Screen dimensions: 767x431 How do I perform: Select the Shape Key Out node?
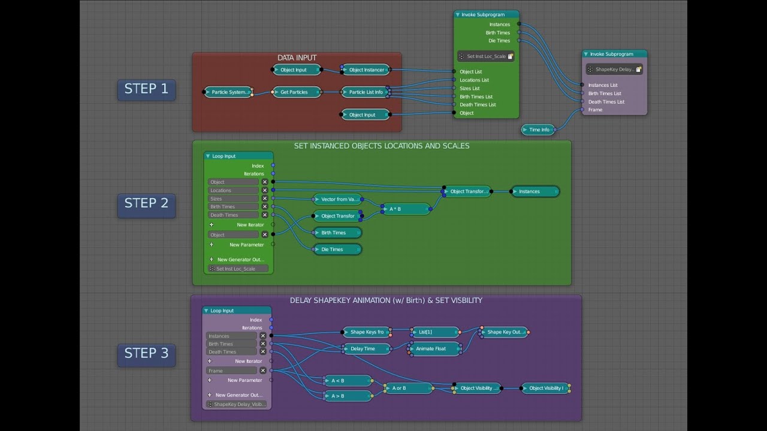point(504,332)
